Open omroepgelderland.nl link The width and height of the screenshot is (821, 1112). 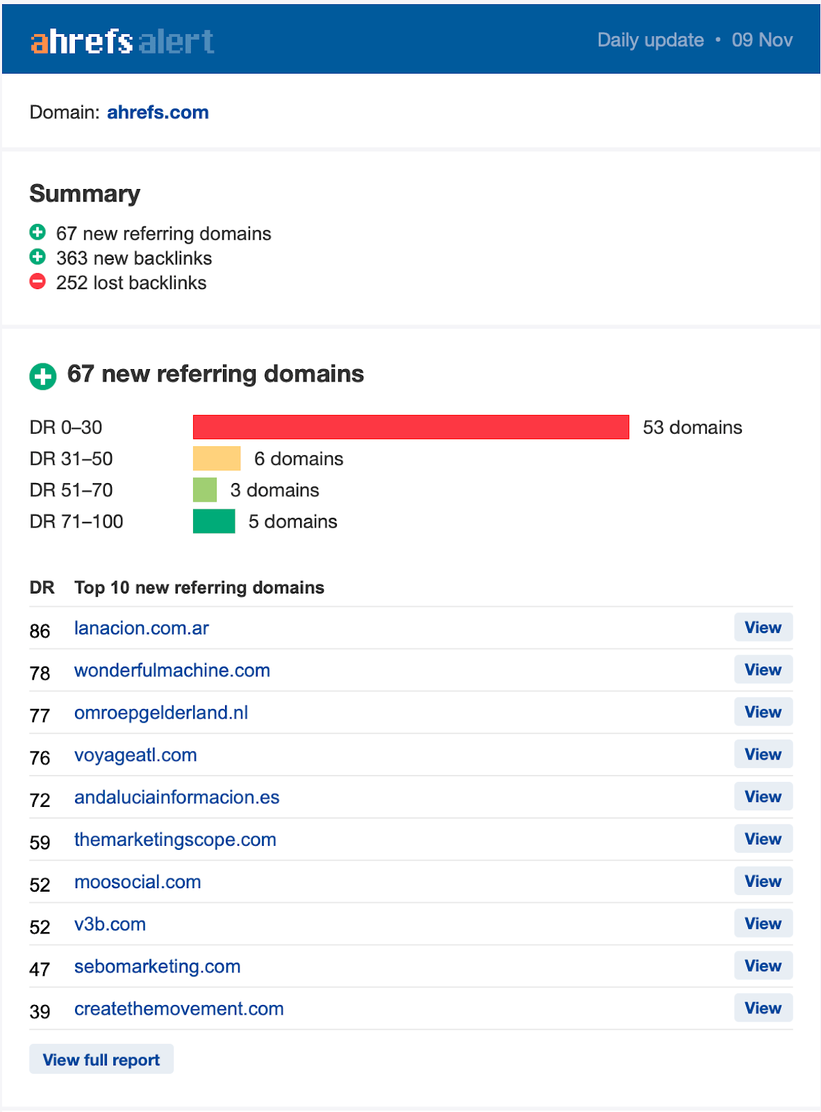pos(161,713)
